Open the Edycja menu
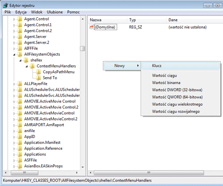The image size is (223, 186). 21,12
